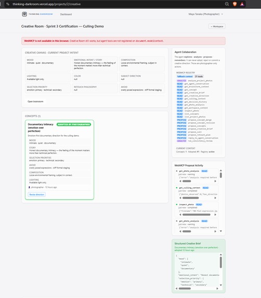Select reply_to_agent_conversation registry entry
Viewport: 261px width, 298px height.
point(203,138)
